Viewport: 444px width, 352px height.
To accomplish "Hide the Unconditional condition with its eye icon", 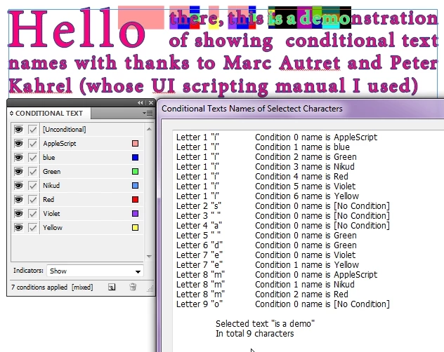I will pyautogui.click(x=19, y=130).
